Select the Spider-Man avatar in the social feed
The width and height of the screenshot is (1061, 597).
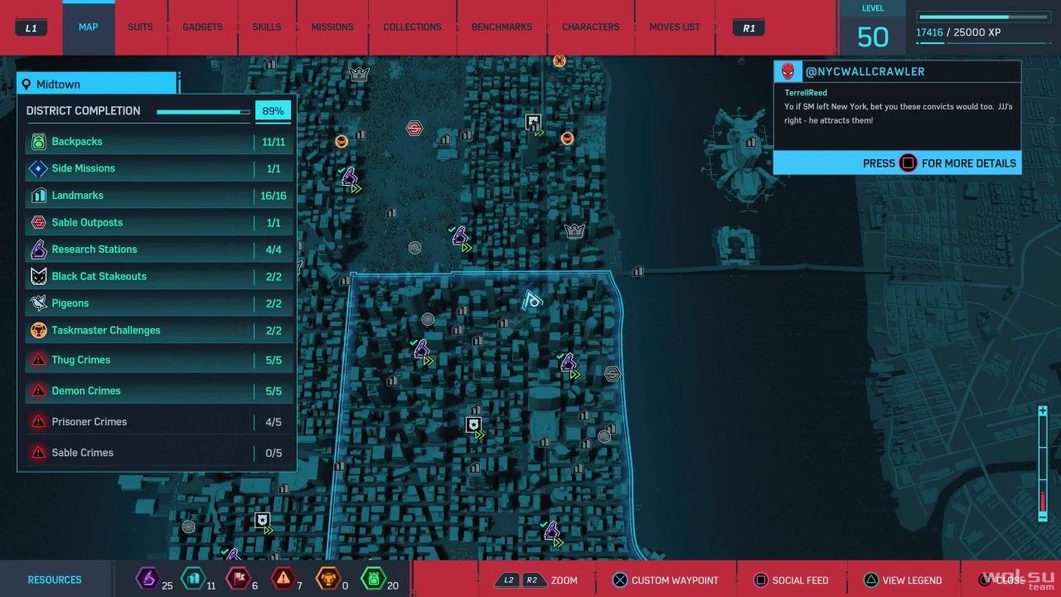pyautogui.click(x=787, y=71)
